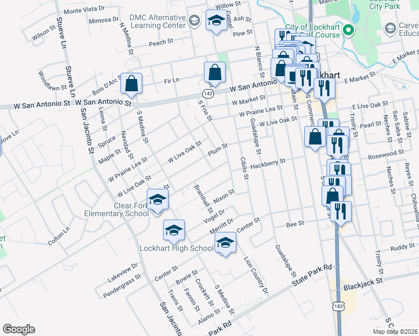Click the restaurant marker covering the Lockhart label
419x336 pixels.
pos(306,79)
